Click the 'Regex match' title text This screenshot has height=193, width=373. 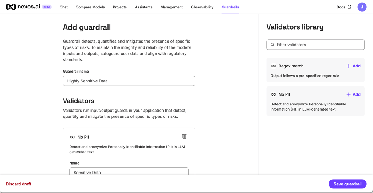click(291, 66)
